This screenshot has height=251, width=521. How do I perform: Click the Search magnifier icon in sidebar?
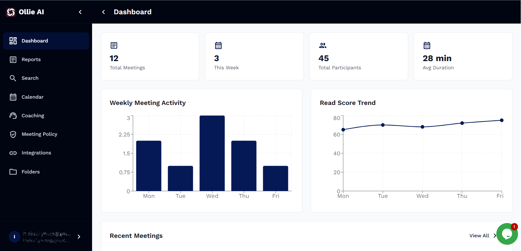tap(13, 78)
